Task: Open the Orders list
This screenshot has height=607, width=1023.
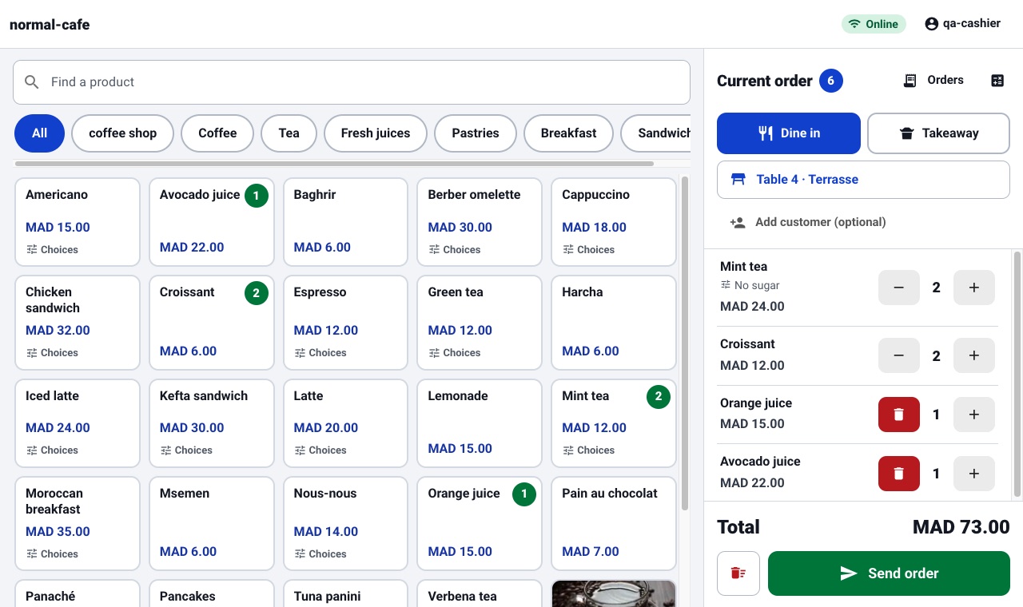Action: coord(933,81)
